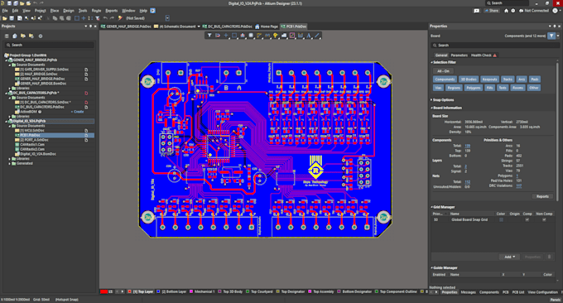Click the Reports button in Board Information
Image resolution: width=563 pixels, height=303 pixels.
542,196
